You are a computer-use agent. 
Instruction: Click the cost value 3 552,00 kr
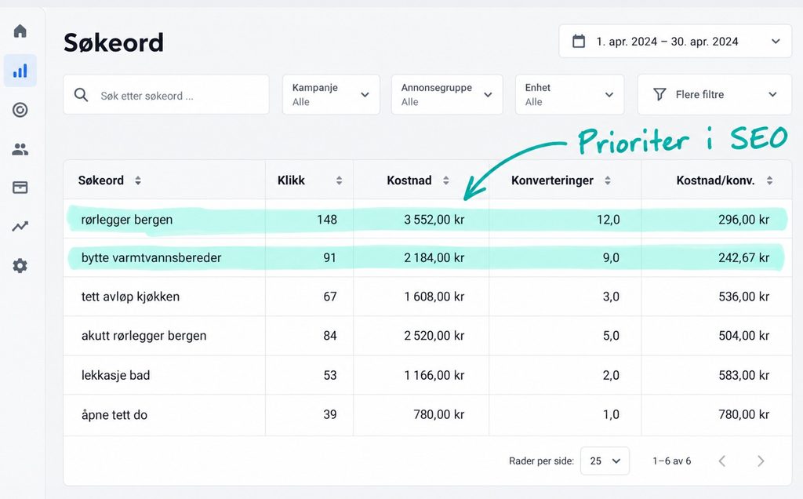pos(434,220)
